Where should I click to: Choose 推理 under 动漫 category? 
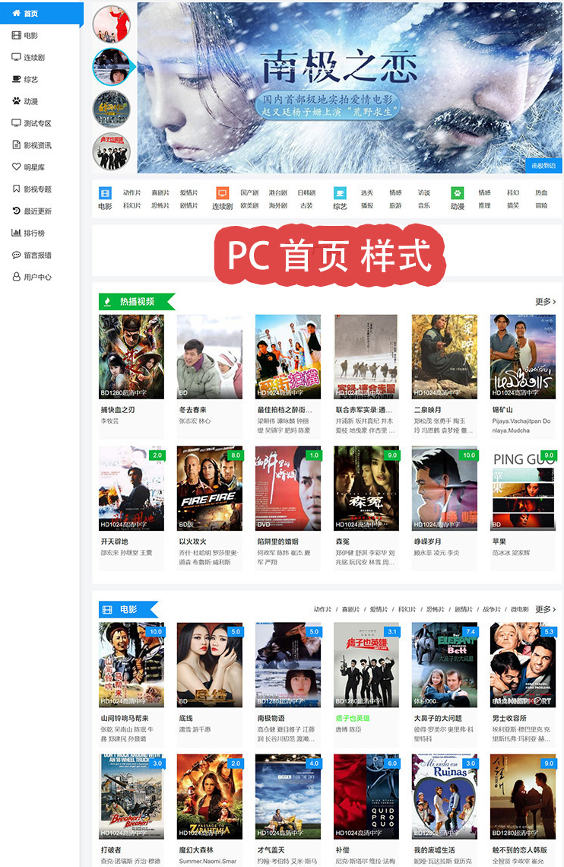point(484,205)
